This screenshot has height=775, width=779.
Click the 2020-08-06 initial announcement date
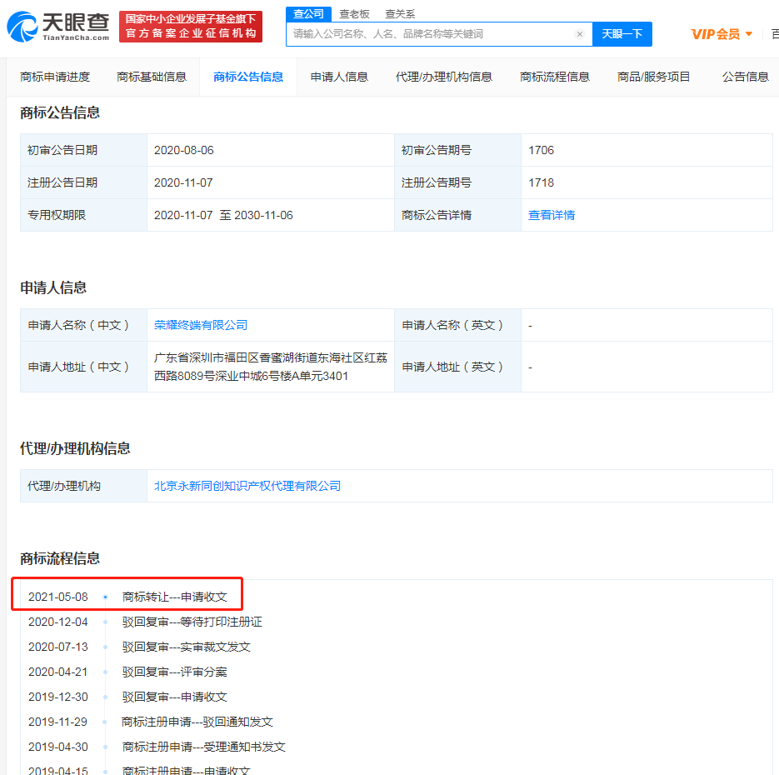184,150
